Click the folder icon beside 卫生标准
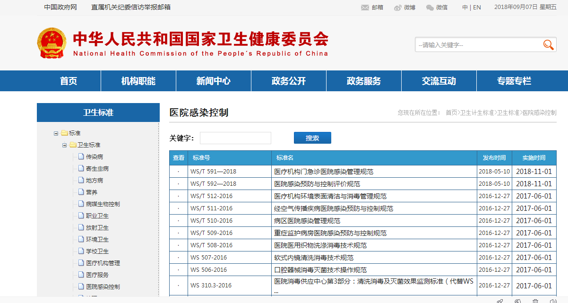This screenshot has width=568, height=303. tap(73, 145)
